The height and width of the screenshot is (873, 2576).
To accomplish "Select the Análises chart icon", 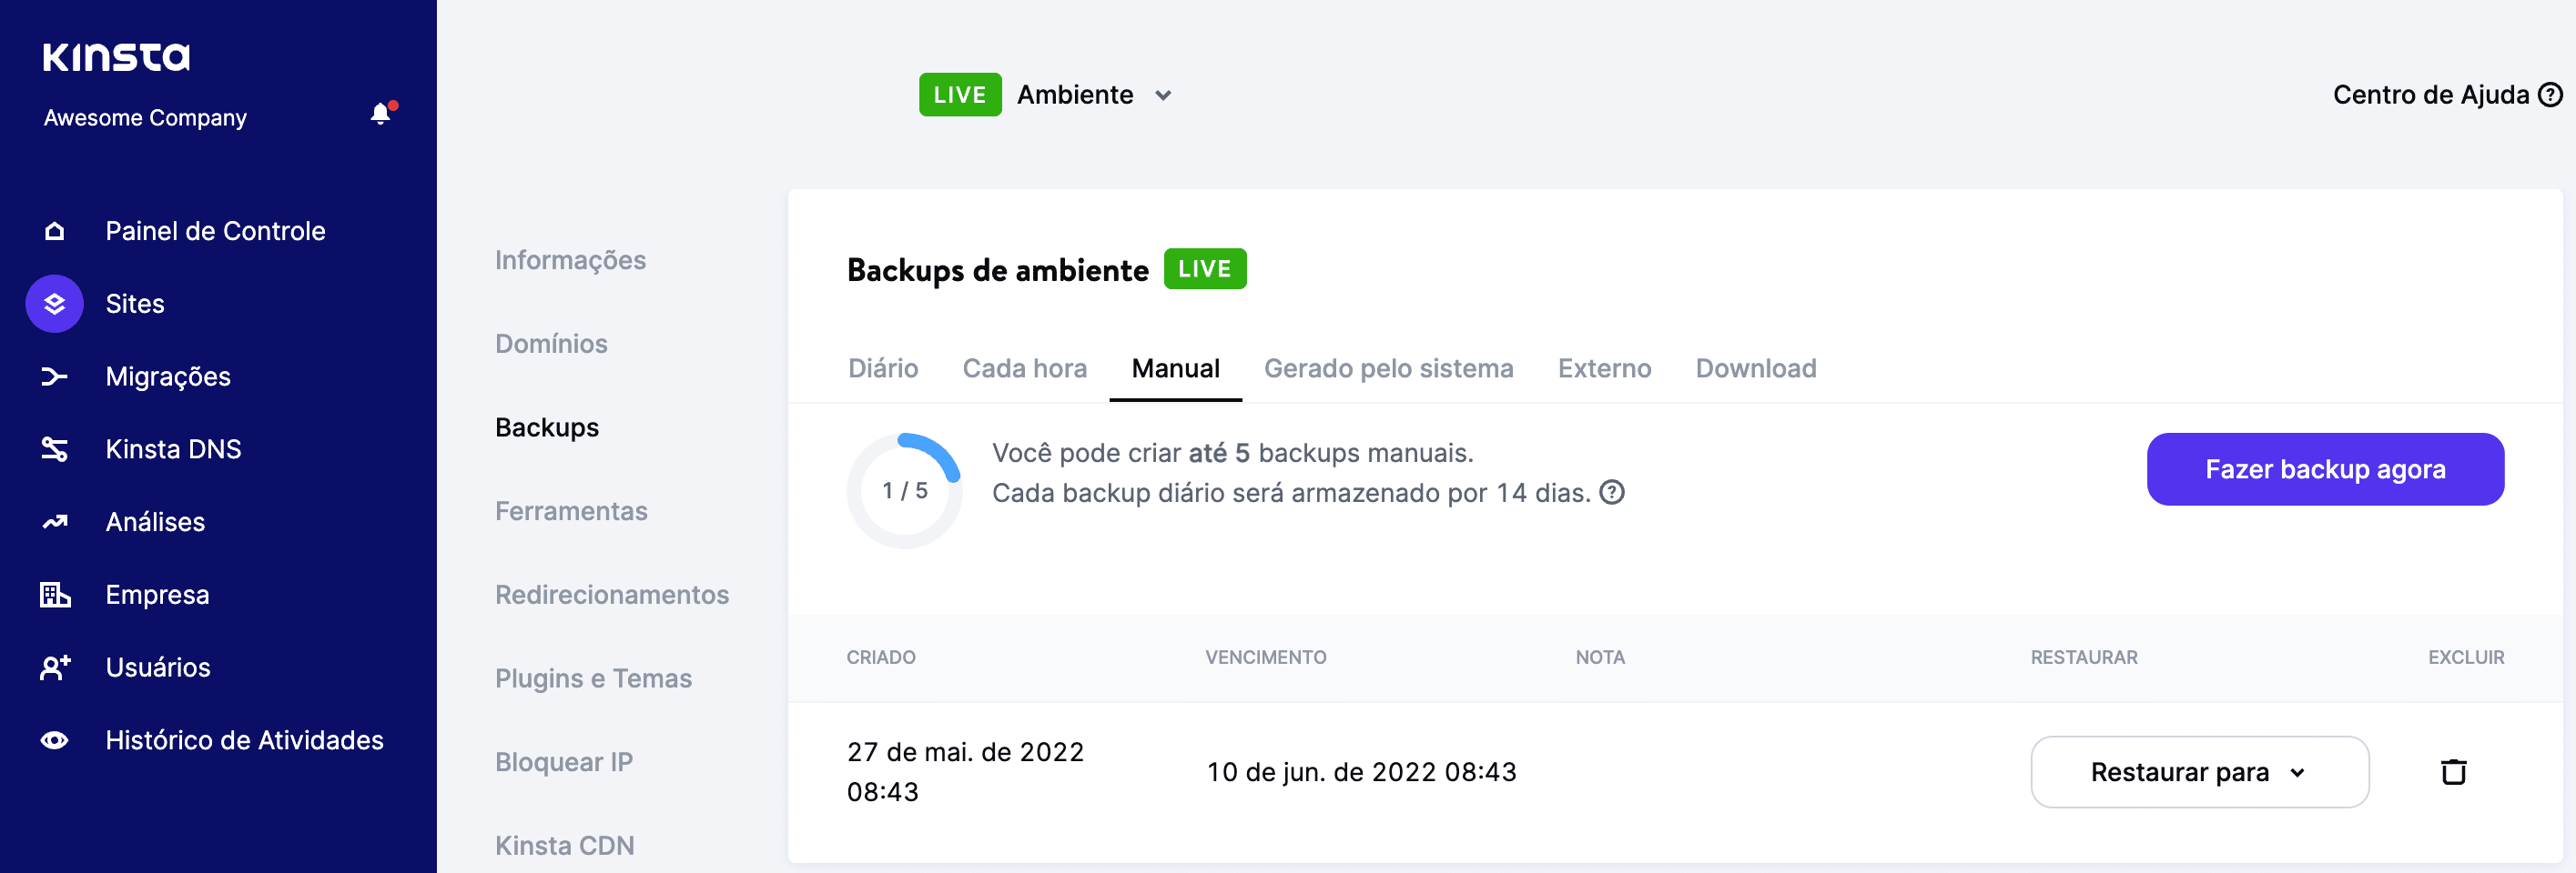I will coord(54,520).
